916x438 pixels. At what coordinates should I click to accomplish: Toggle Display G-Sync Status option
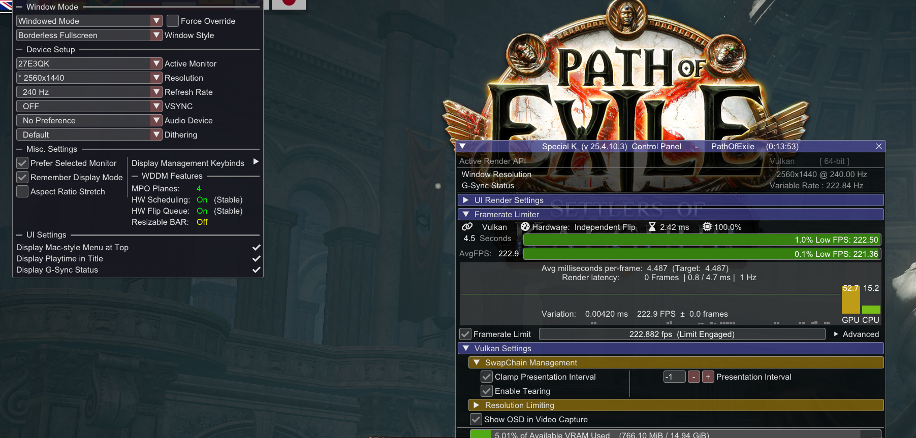[x=137, y=269]
